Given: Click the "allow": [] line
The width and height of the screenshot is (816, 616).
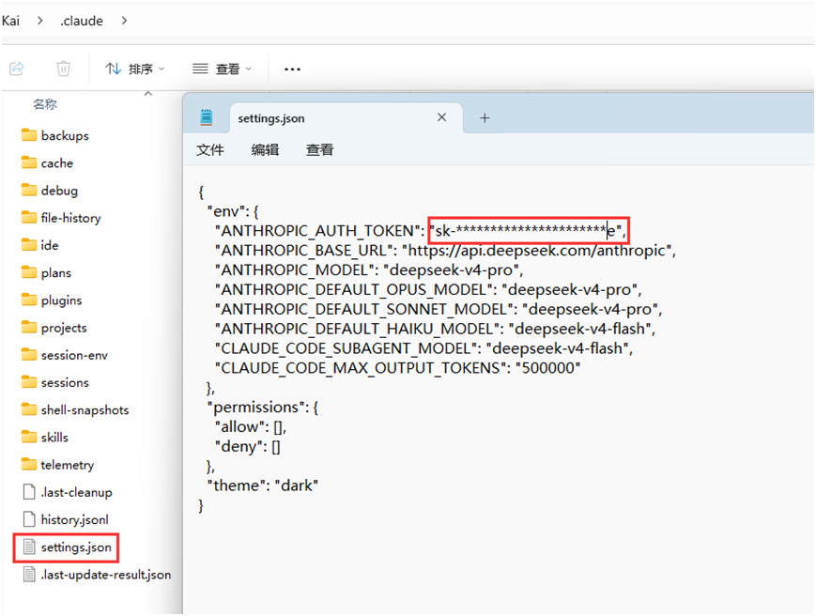Looking at the screenshot, I should [251, 426].
